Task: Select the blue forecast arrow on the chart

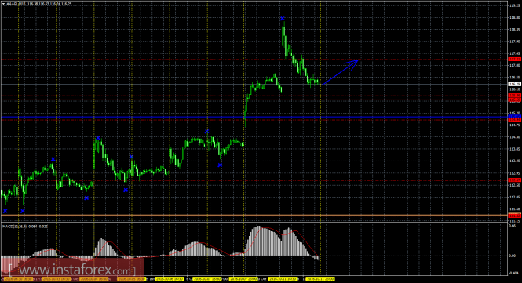Action: (x=340, y=72)
